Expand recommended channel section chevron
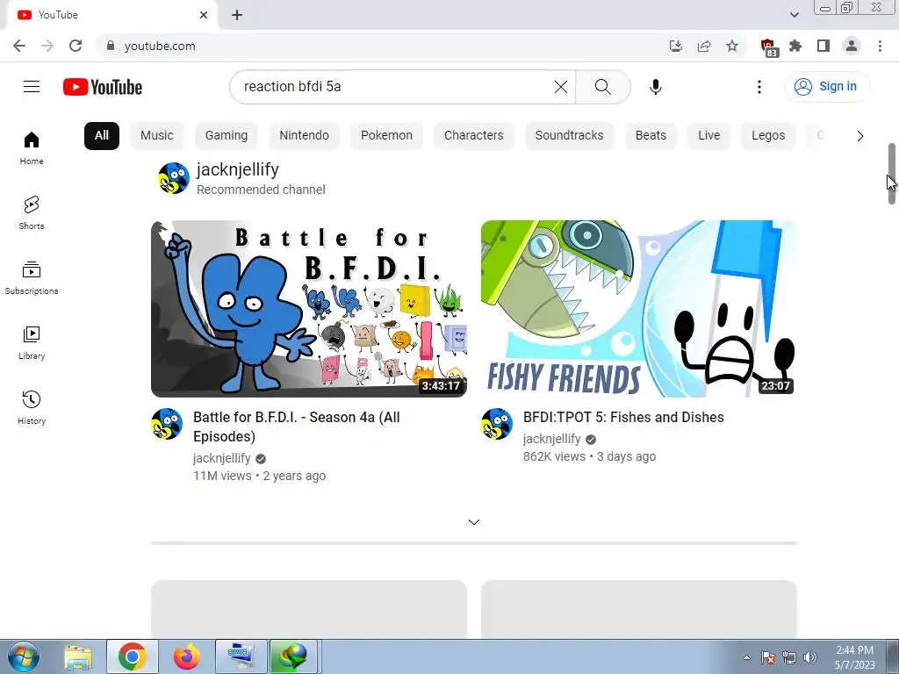 (473, 522)
